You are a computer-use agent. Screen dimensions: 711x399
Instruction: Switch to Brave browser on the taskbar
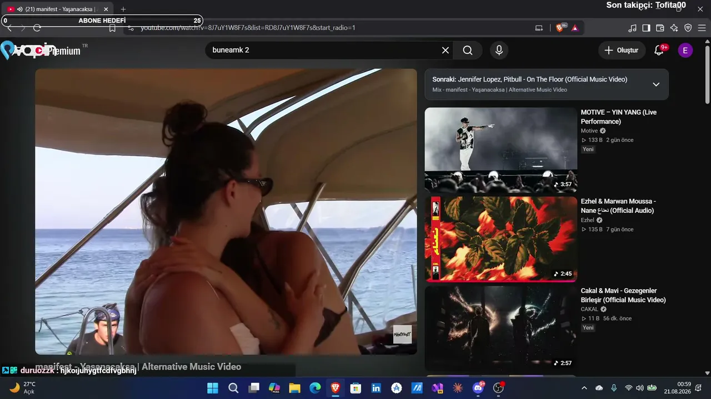pyautogui.click(x=336, y=388)
